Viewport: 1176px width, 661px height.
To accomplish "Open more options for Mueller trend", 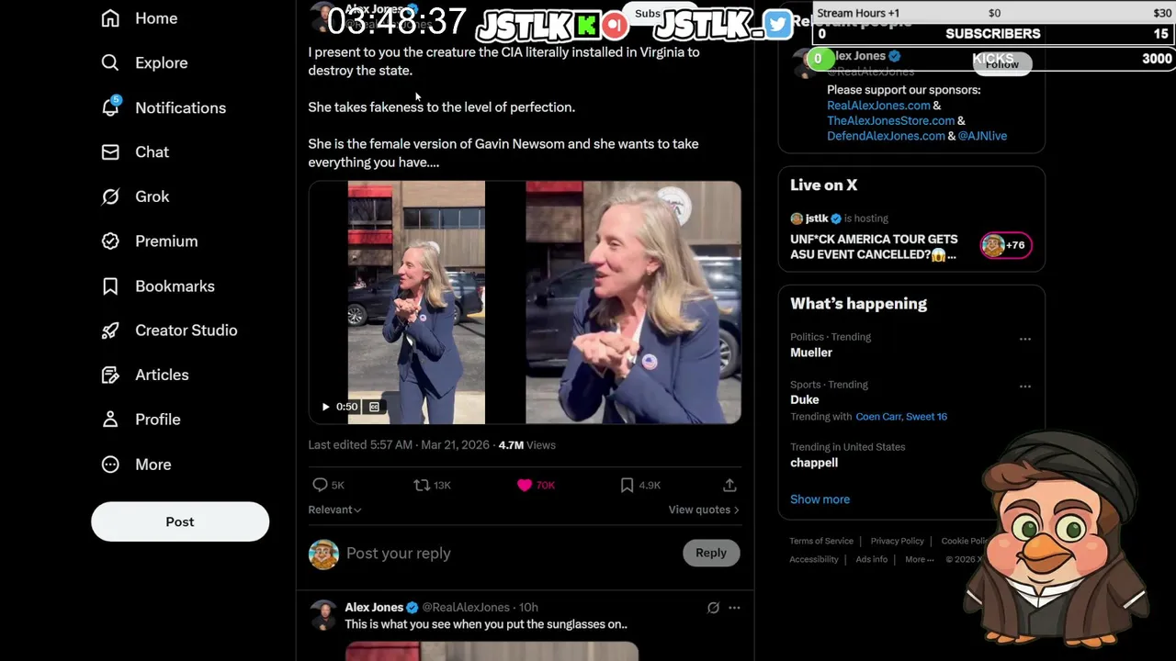I will pyautogui.click(x=1024, y=339).
